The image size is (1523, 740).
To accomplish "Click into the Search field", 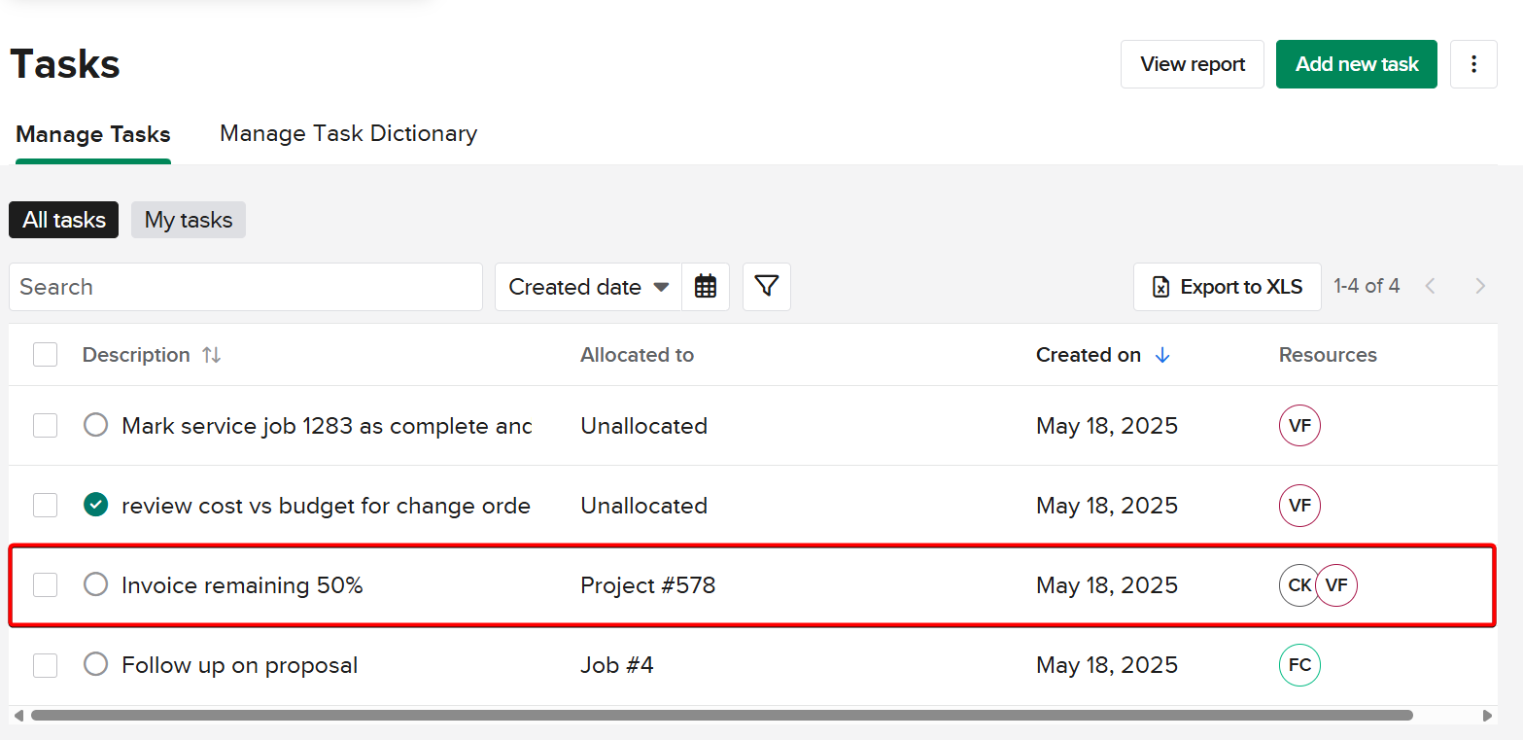I will pos(246,287).
